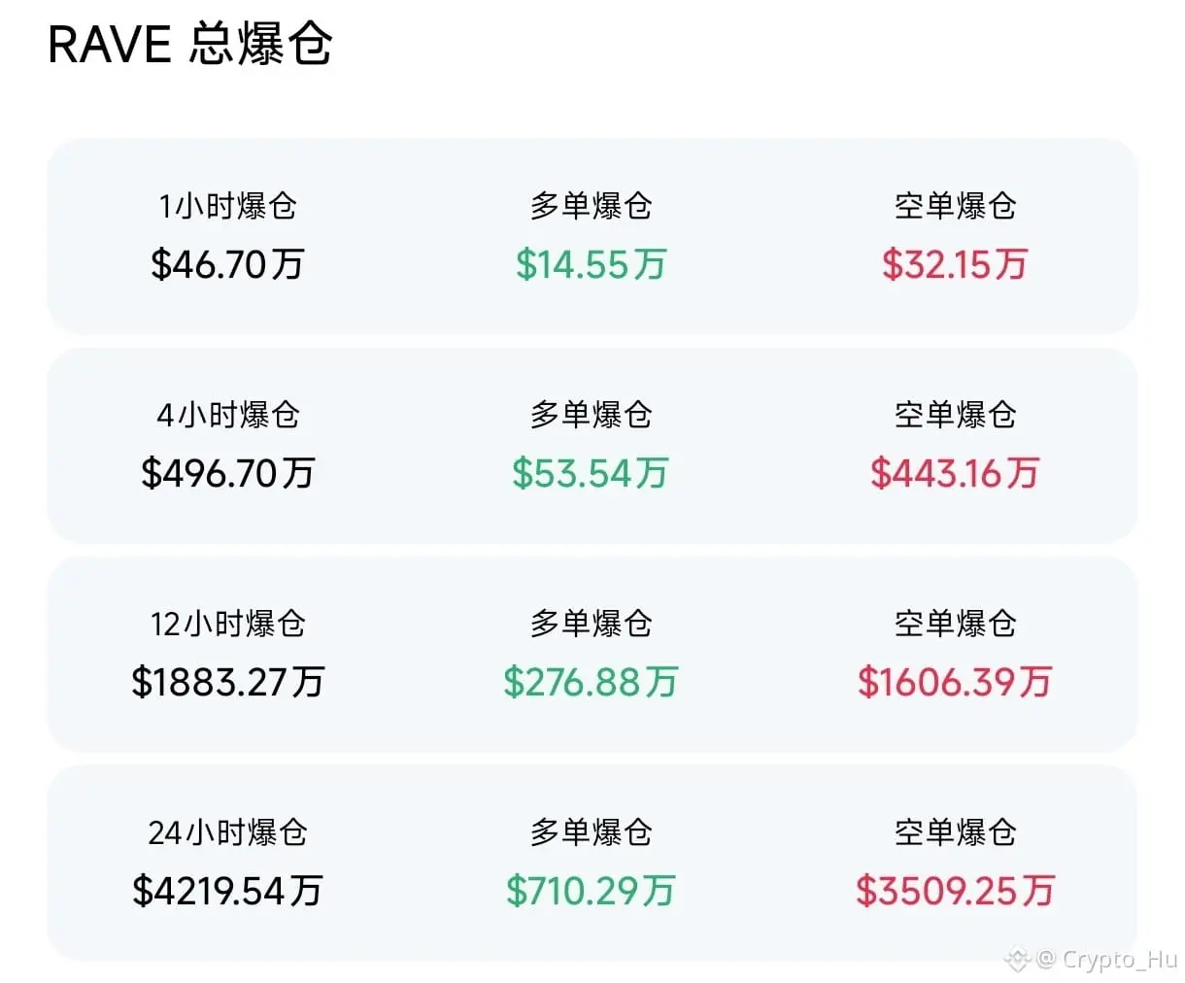Viewport: 1185px width, 983px height.
Task: Click the $46.70万 one-hour total
Action: [x=227, y=264]
